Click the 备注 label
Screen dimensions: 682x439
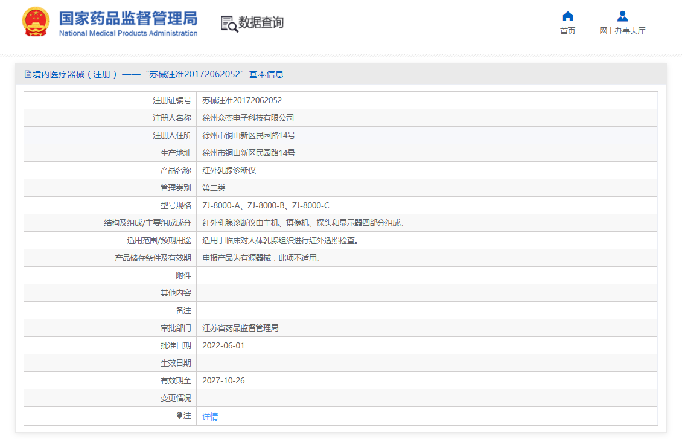pyautogui.click(x=183, y=310)
